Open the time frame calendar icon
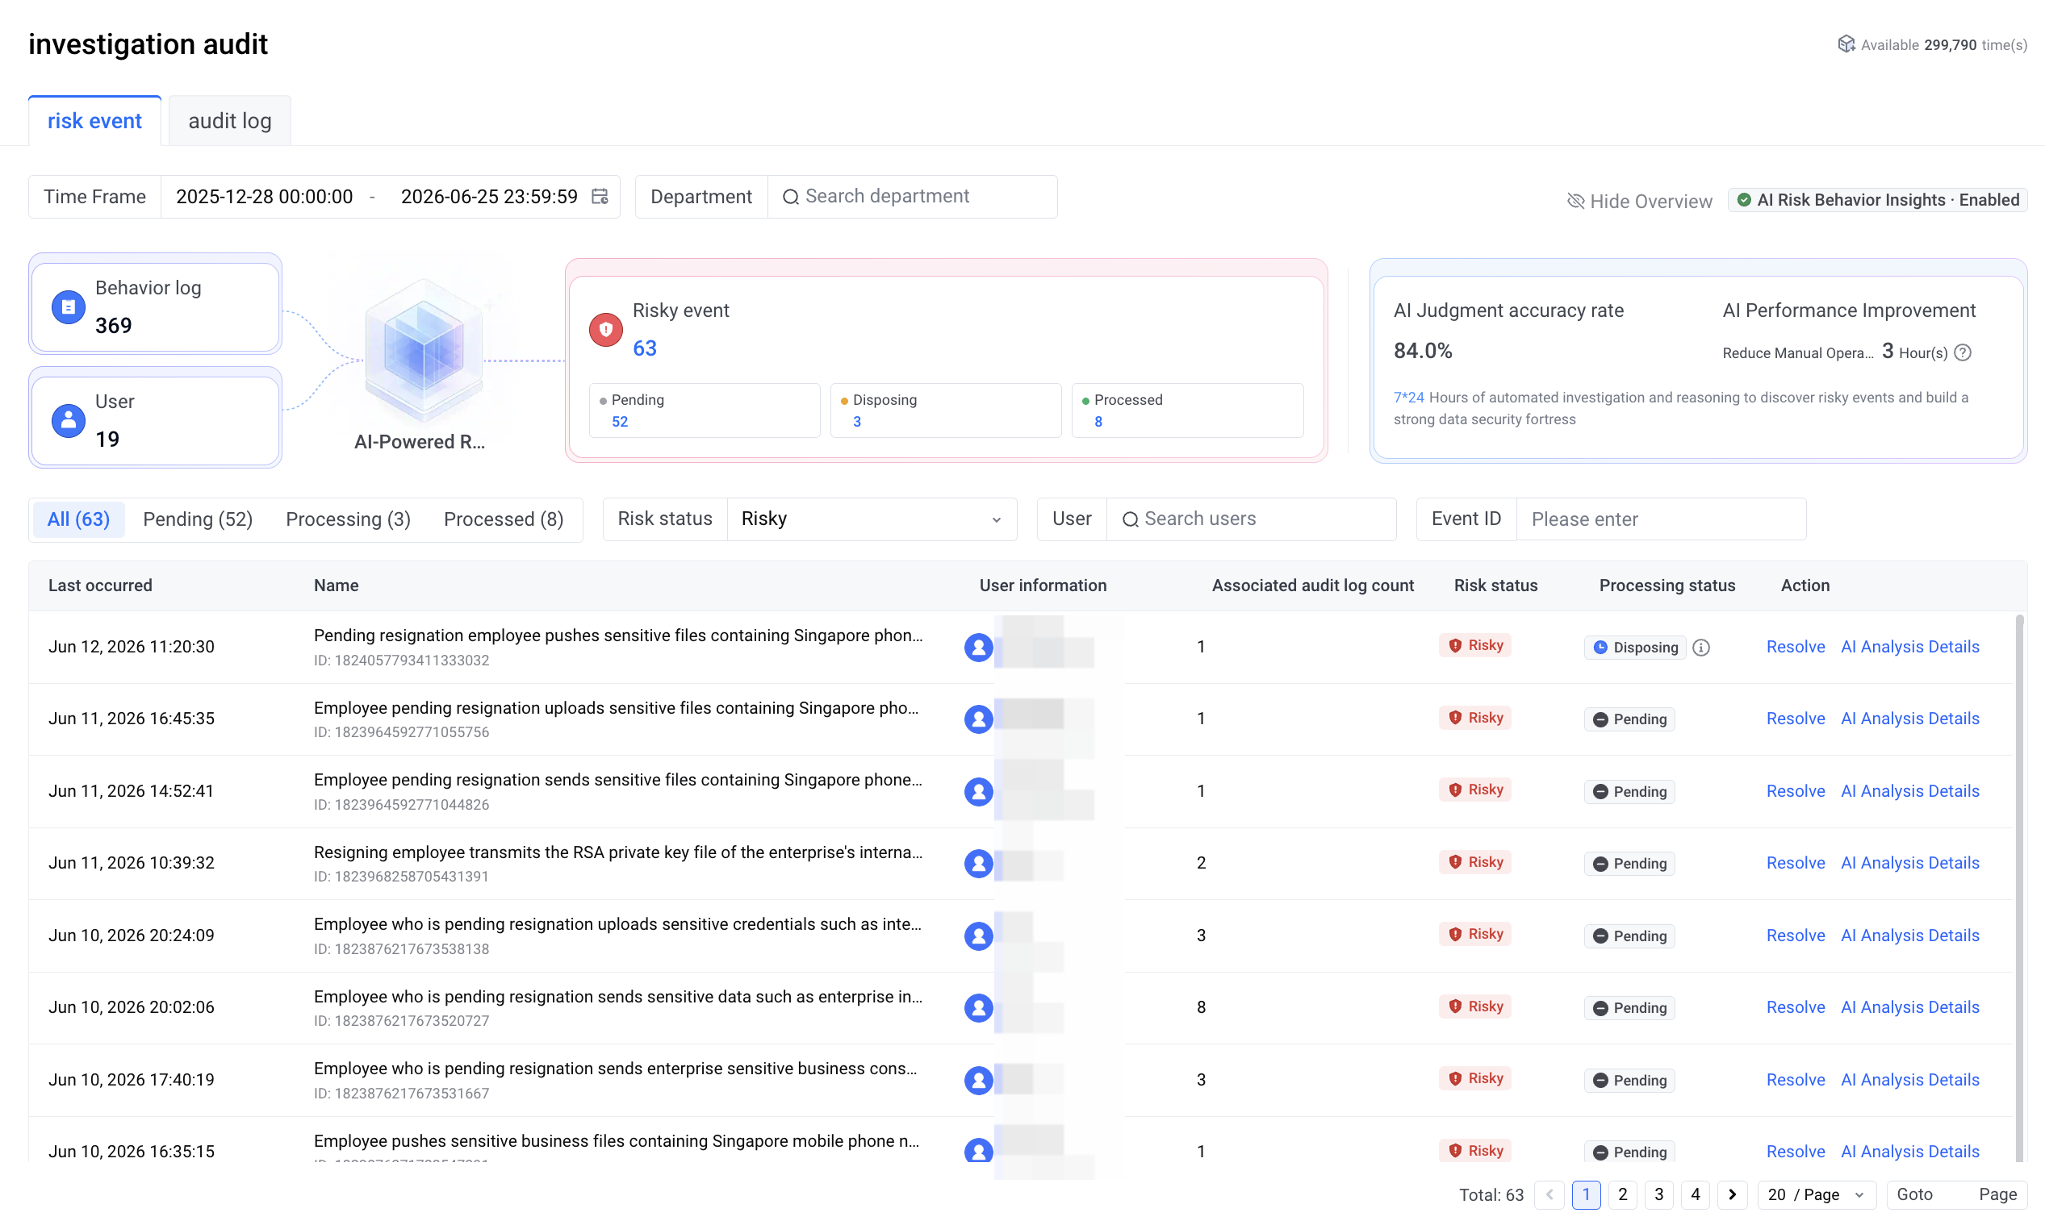The image size is (2045, 1221). click(600, 196)
